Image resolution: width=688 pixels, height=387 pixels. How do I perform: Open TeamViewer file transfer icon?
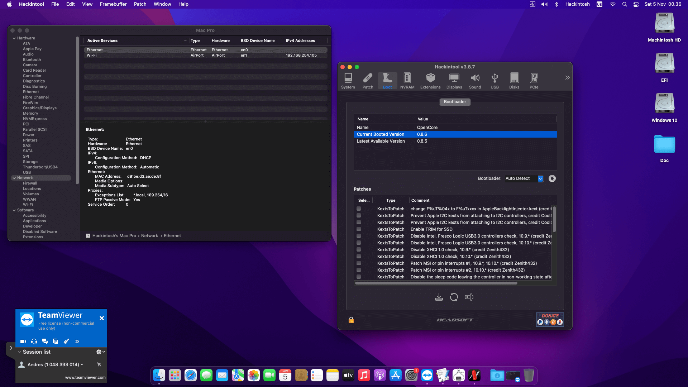[x=55, y=341]
